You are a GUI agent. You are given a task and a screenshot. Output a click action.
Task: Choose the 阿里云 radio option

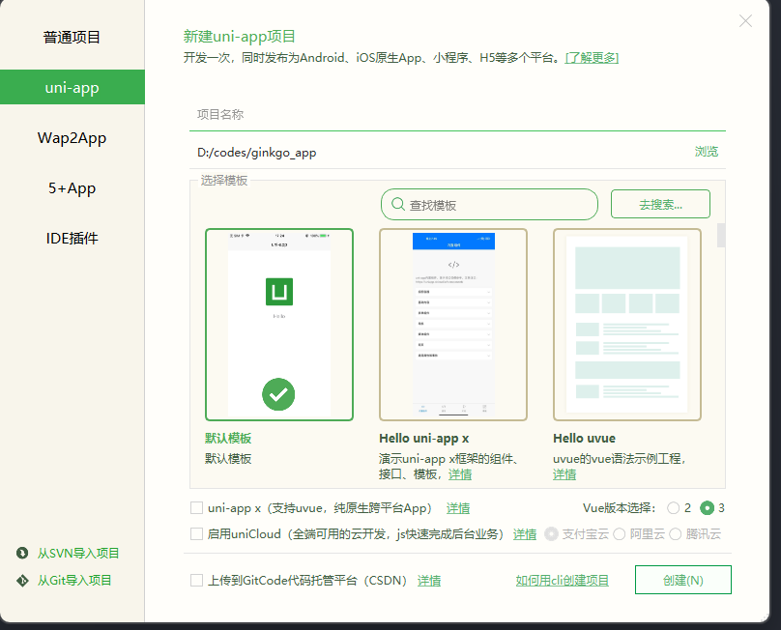620,534
